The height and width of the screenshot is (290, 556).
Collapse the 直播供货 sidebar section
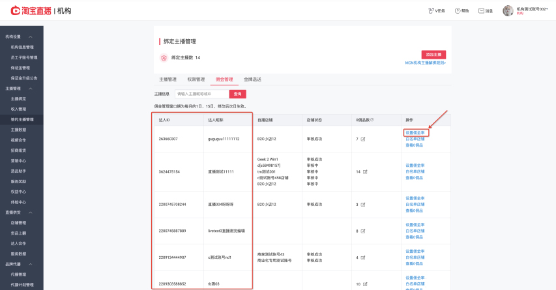point(31,212)
